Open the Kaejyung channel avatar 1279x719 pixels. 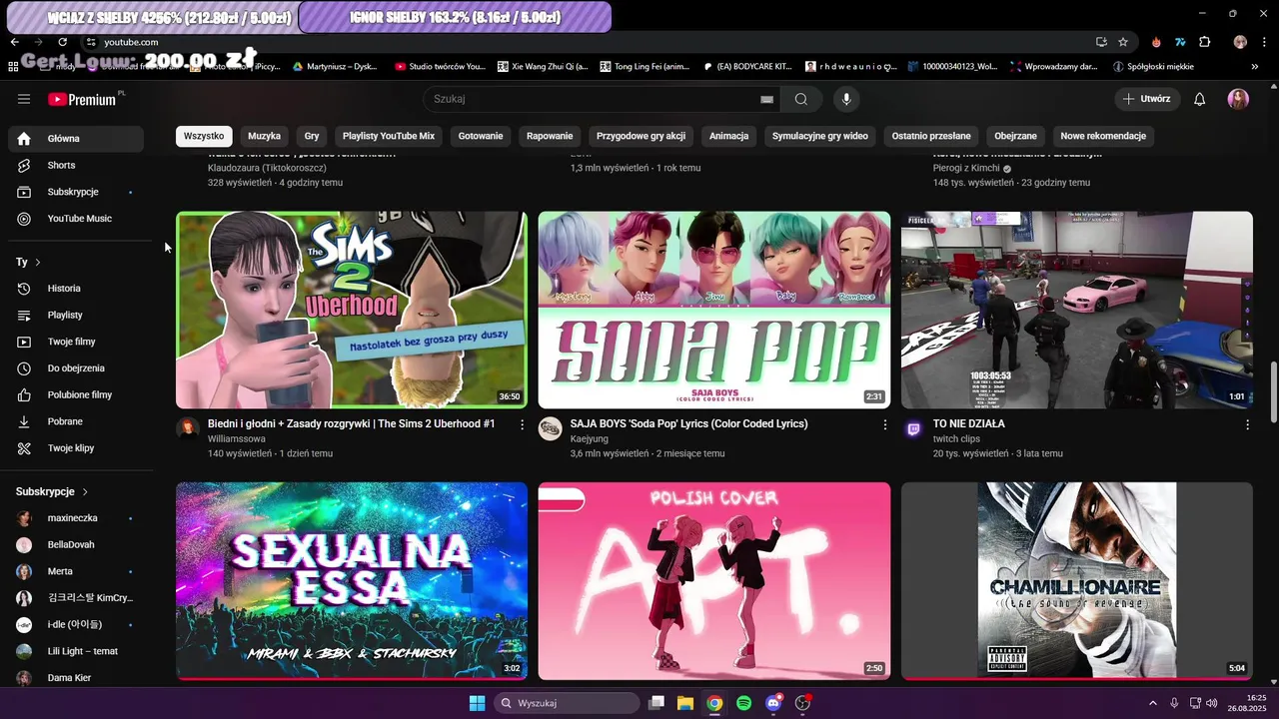[x=551, y=428]
